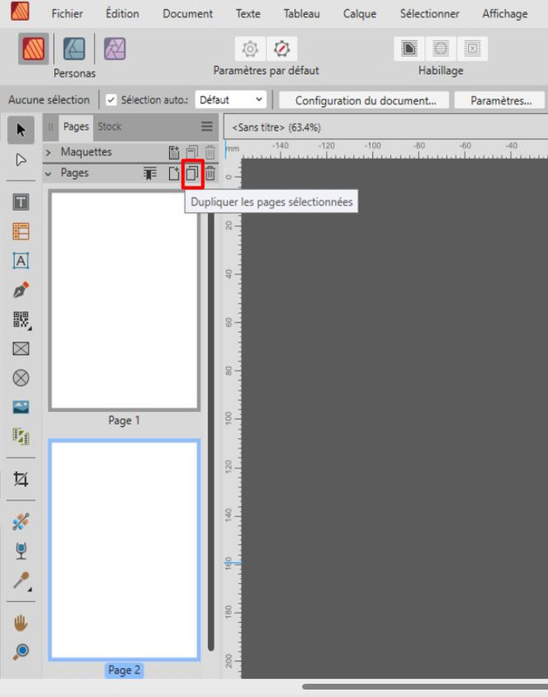Switch to Photo persona
548x697 pixels.
click(115, 49)
